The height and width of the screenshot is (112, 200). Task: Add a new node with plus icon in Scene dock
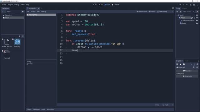pos(177,12)
